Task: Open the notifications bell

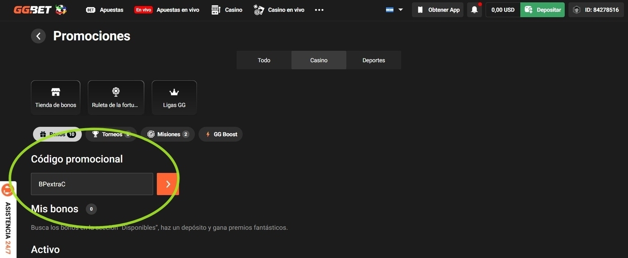Action: click(475, 10)
